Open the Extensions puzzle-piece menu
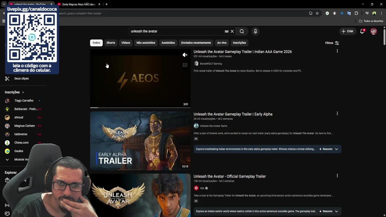The height and width of the screenshot is (217, 386). tap(356, 13)
